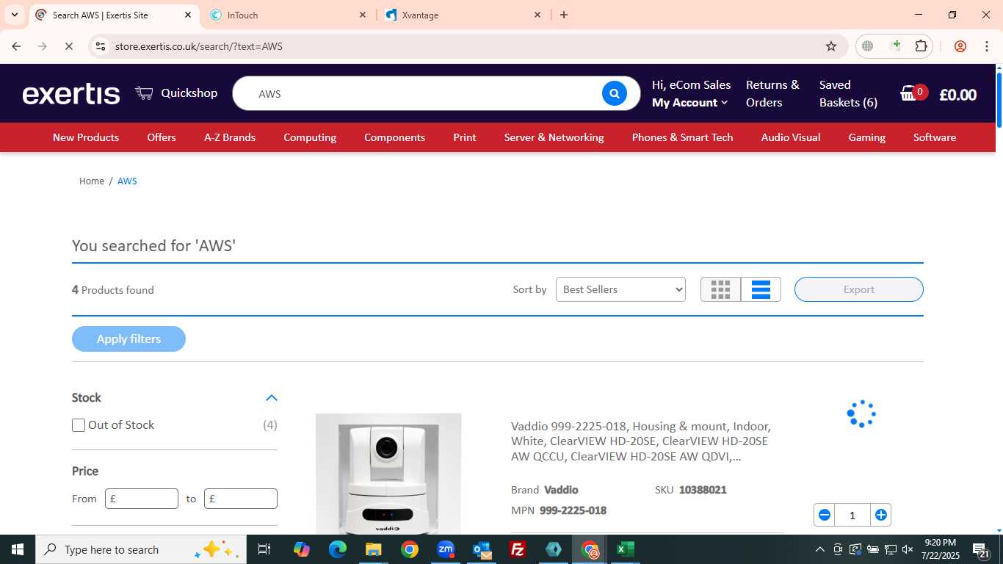Expand the My Account dropdown
1003x564 pixels.
click(x=689, y=103)
